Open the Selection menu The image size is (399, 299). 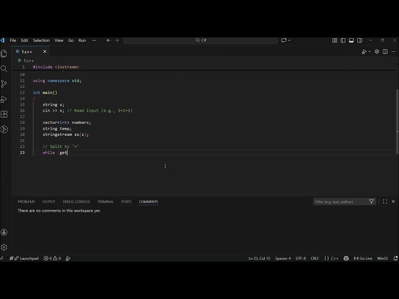tap(41, 40)
